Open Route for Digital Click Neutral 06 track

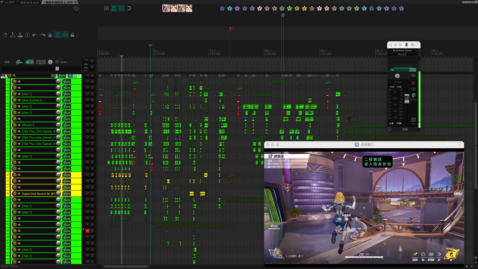(x=67, y=194)
